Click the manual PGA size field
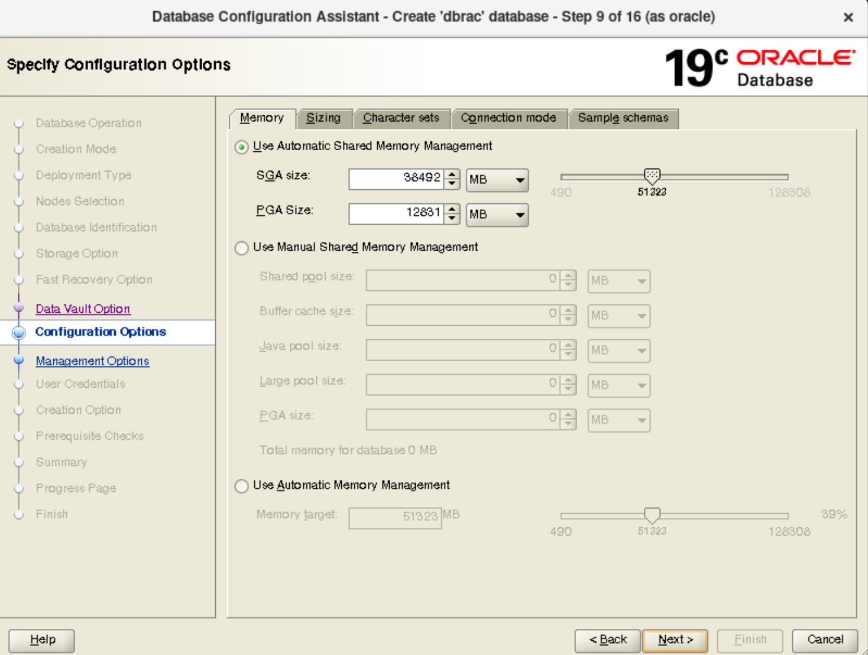This screenshot has width=868, height=655. 462,420
